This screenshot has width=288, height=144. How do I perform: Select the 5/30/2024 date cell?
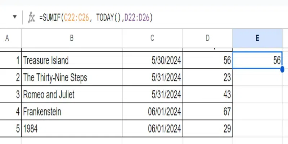click(152, 60)
